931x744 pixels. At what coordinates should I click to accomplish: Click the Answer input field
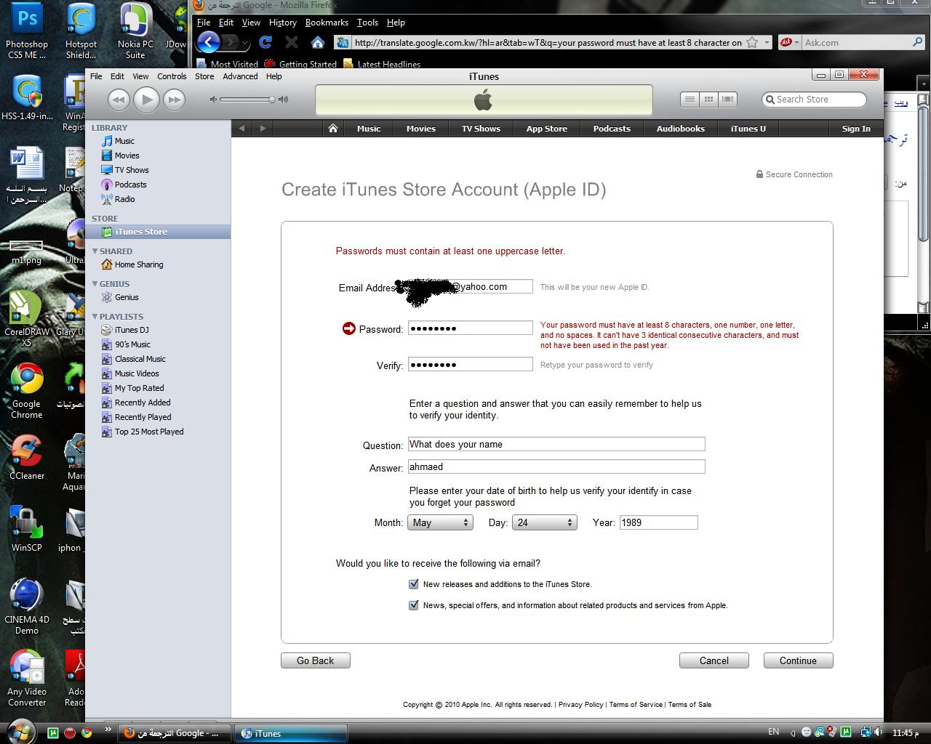[x=556, y=466]
